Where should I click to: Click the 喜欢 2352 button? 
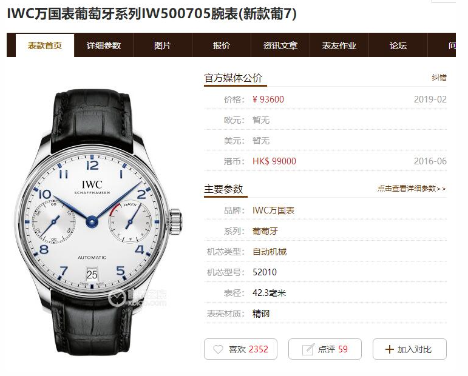[x=240, y=349]
